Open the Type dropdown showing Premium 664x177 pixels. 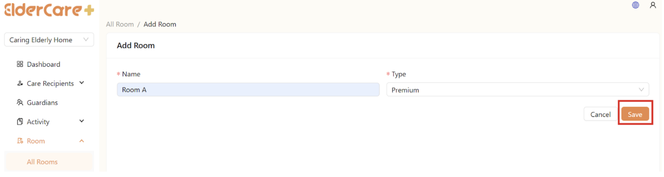point(517,90)
